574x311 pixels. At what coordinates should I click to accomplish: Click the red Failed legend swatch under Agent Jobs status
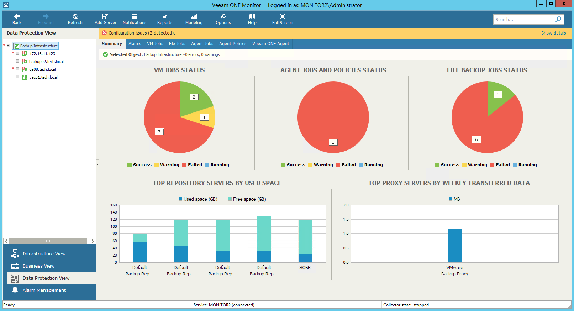tap(338, 165)
